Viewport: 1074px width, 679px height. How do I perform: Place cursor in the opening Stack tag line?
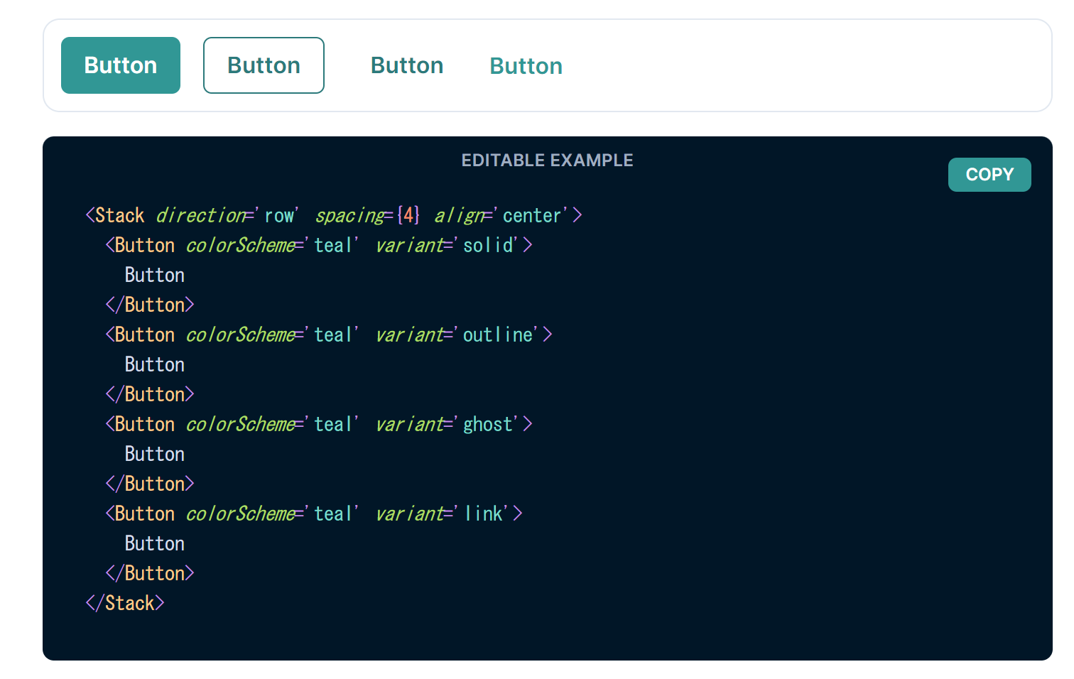click(x=334, y=215)
